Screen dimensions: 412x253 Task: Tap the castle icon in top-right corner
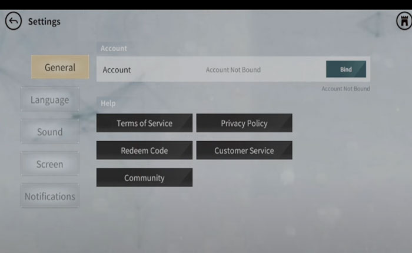[404, 21]
